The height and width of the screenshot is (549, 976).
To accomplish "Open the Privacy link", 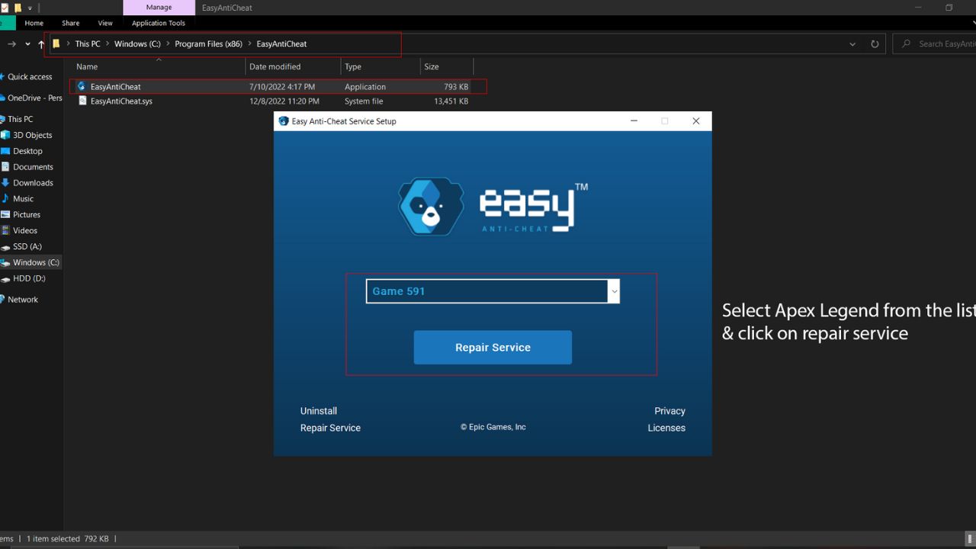I will click(x=669, y=411).
